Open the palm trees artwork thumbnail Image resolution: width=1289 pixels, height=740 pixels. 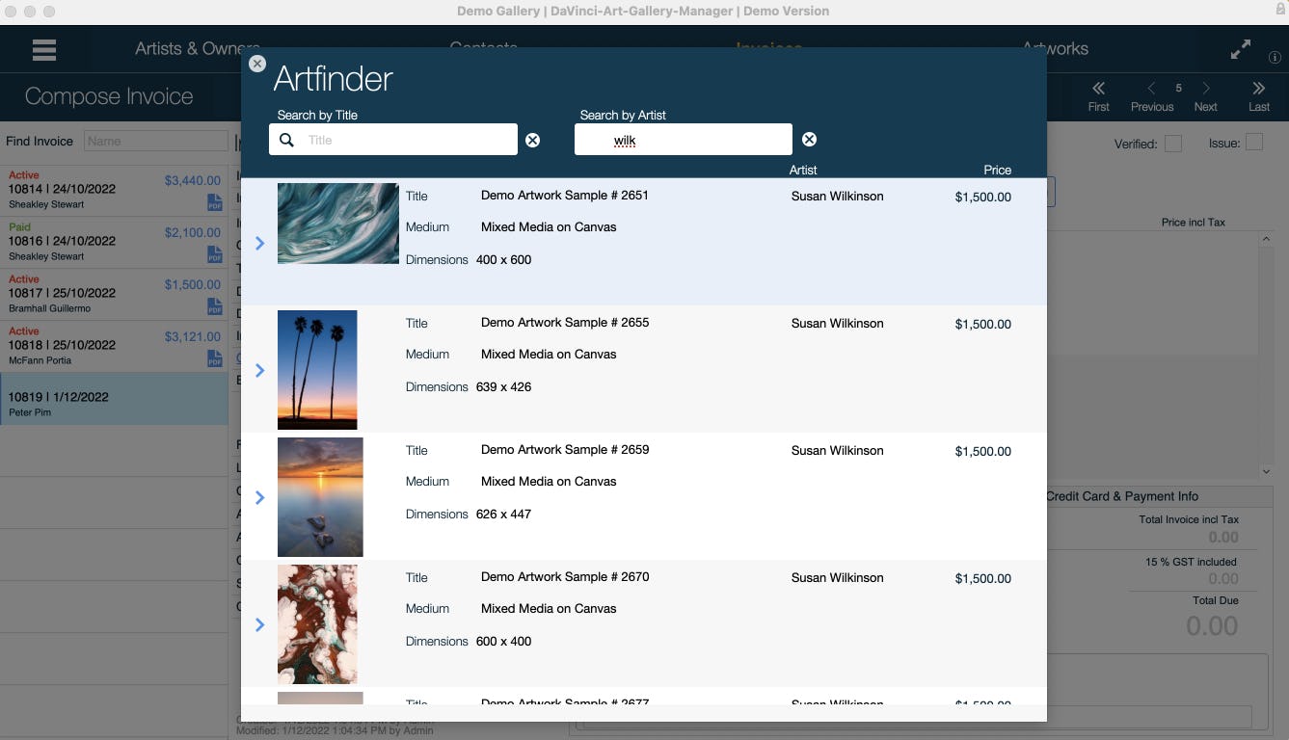point(317,369)
